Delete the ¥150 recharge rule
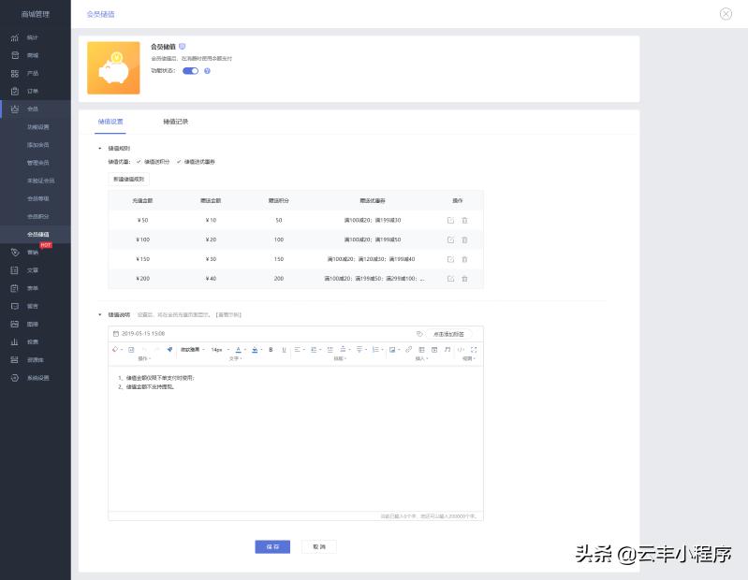The height and width of the screenshot is (580, 748). [464, 259]
